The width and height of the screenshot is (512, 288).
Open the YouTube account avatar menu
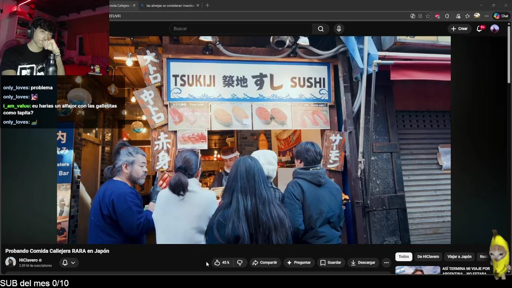tap(495, 29)
